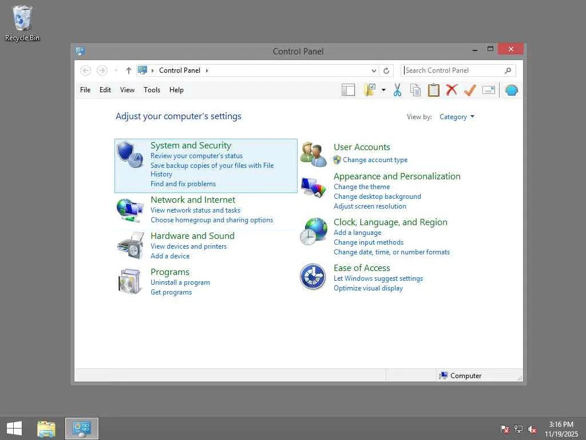
Task: Open the Help menu
Action: click(176, 90)
